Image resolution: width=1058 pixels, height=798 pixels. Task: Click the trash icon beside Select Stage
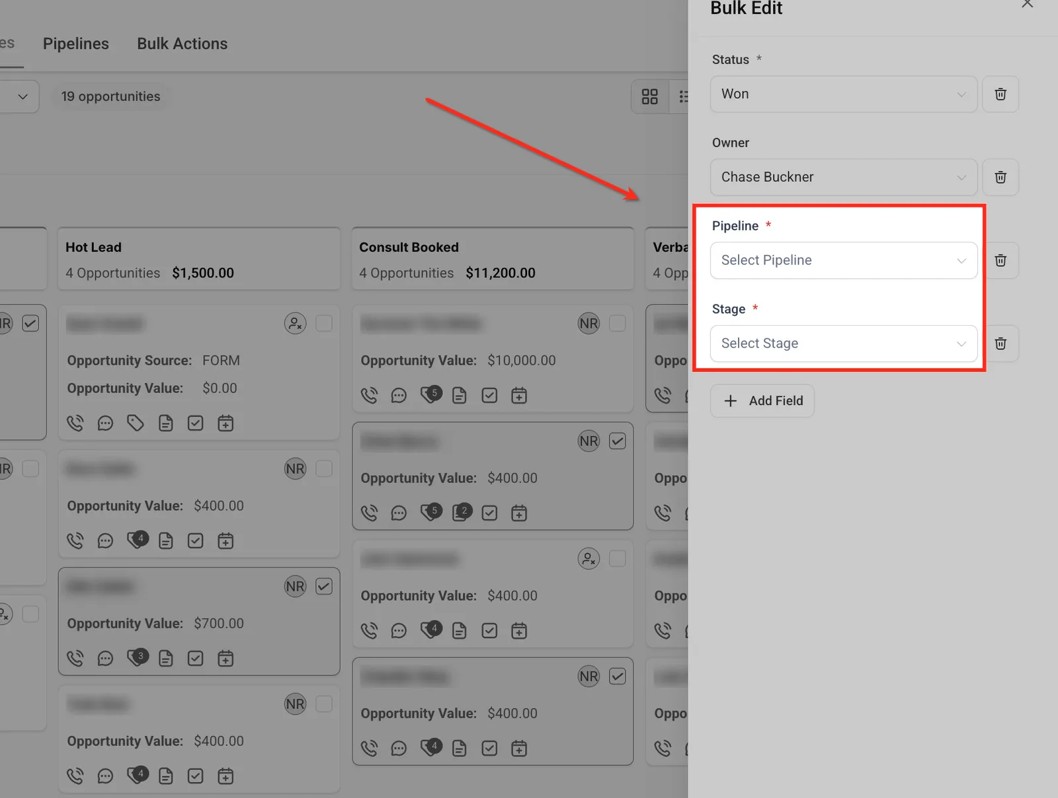1000,344
